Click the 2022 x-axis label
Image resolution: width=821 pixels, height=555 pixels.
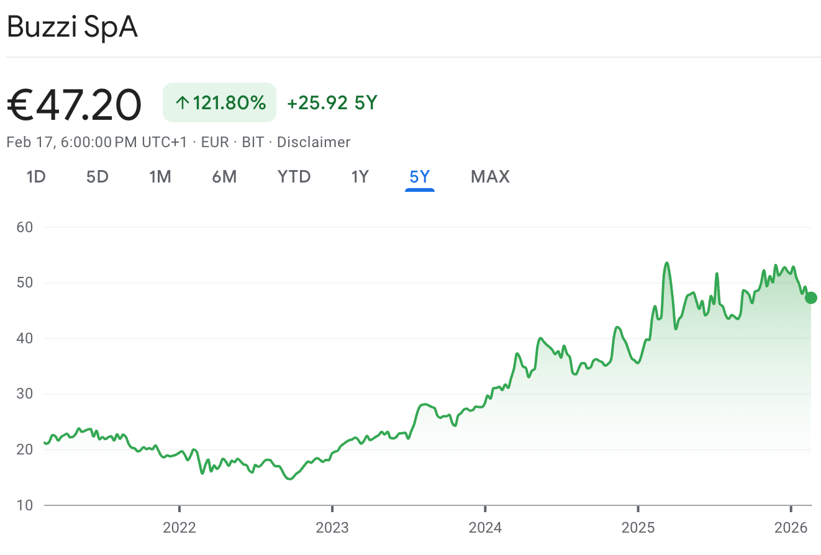point(179,528)
